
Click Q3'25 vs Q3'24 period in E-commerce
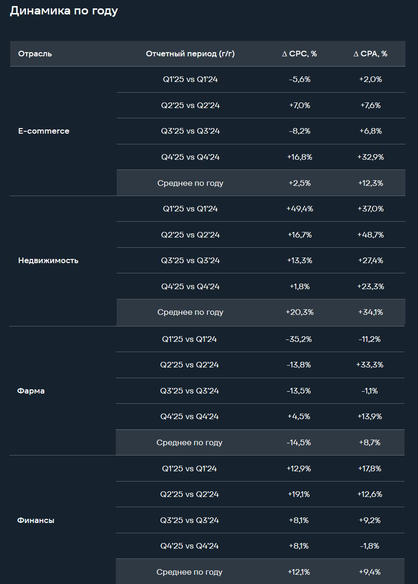(190, 131)
